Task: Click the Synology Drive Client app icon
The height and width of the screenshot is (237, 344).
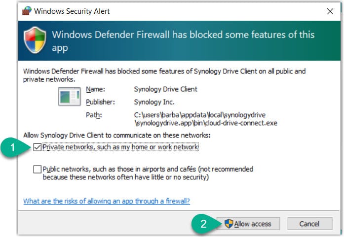Action: (x=69, y=96)
